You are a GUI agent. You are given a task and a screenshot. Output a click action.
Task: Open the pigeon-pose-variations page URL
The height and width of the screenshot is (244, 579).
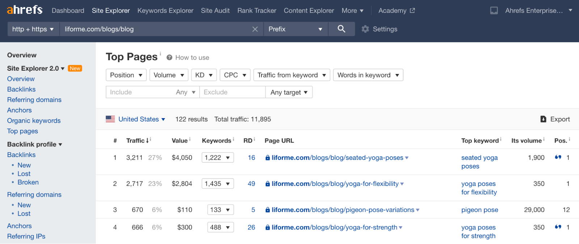click(x=343, y=210)
